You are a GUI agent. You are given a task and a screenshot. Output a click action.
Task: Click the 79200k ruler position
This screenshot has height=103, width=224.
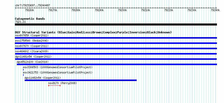click(x=123, y=10)
